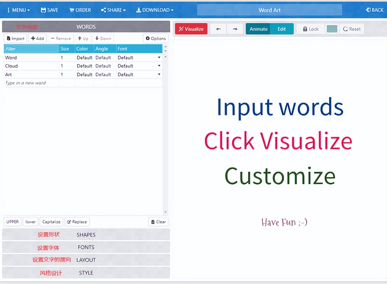Click the UPPER case button
This screenshot has width=387, height=284.
13,222
